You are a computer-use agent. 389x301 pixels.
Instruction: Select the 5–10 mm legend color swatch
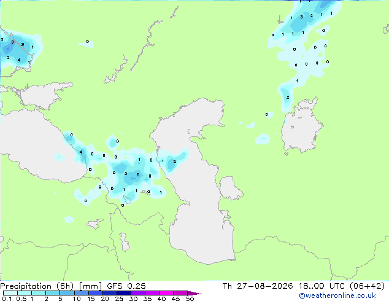point(67,293)
